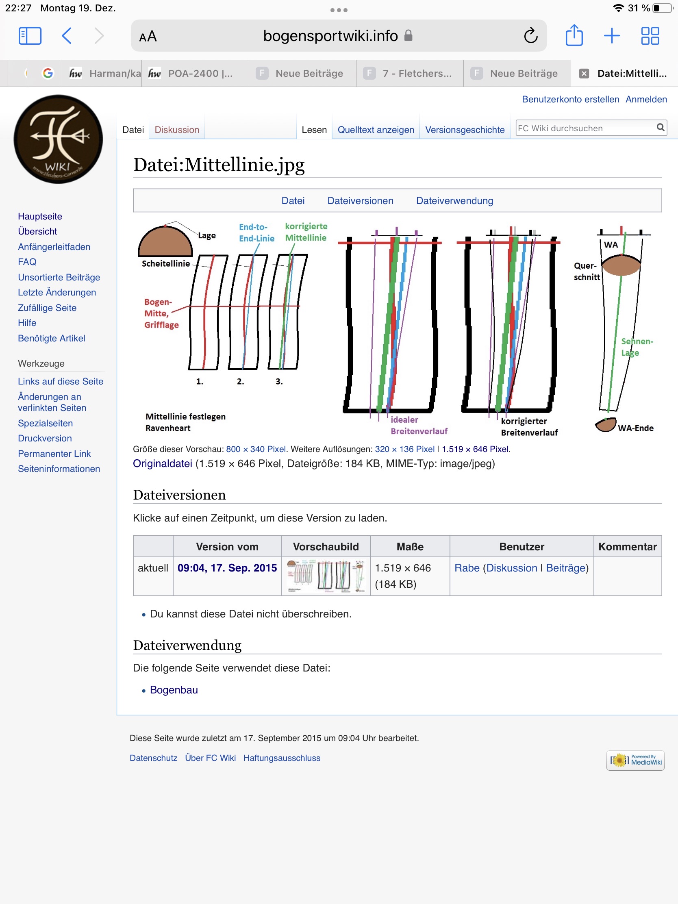Click the Anmelden link
This screenshot has width=678, height=904.
[x=646, y=99]
